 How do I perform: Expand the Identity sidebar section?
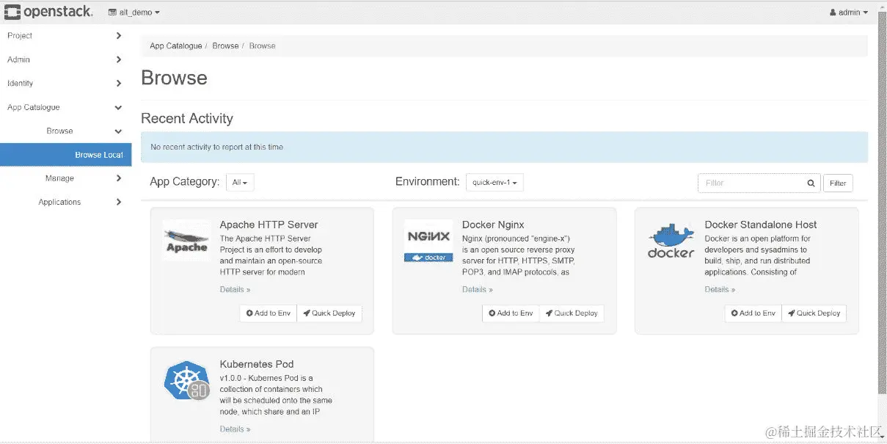[x=66, y=83]
